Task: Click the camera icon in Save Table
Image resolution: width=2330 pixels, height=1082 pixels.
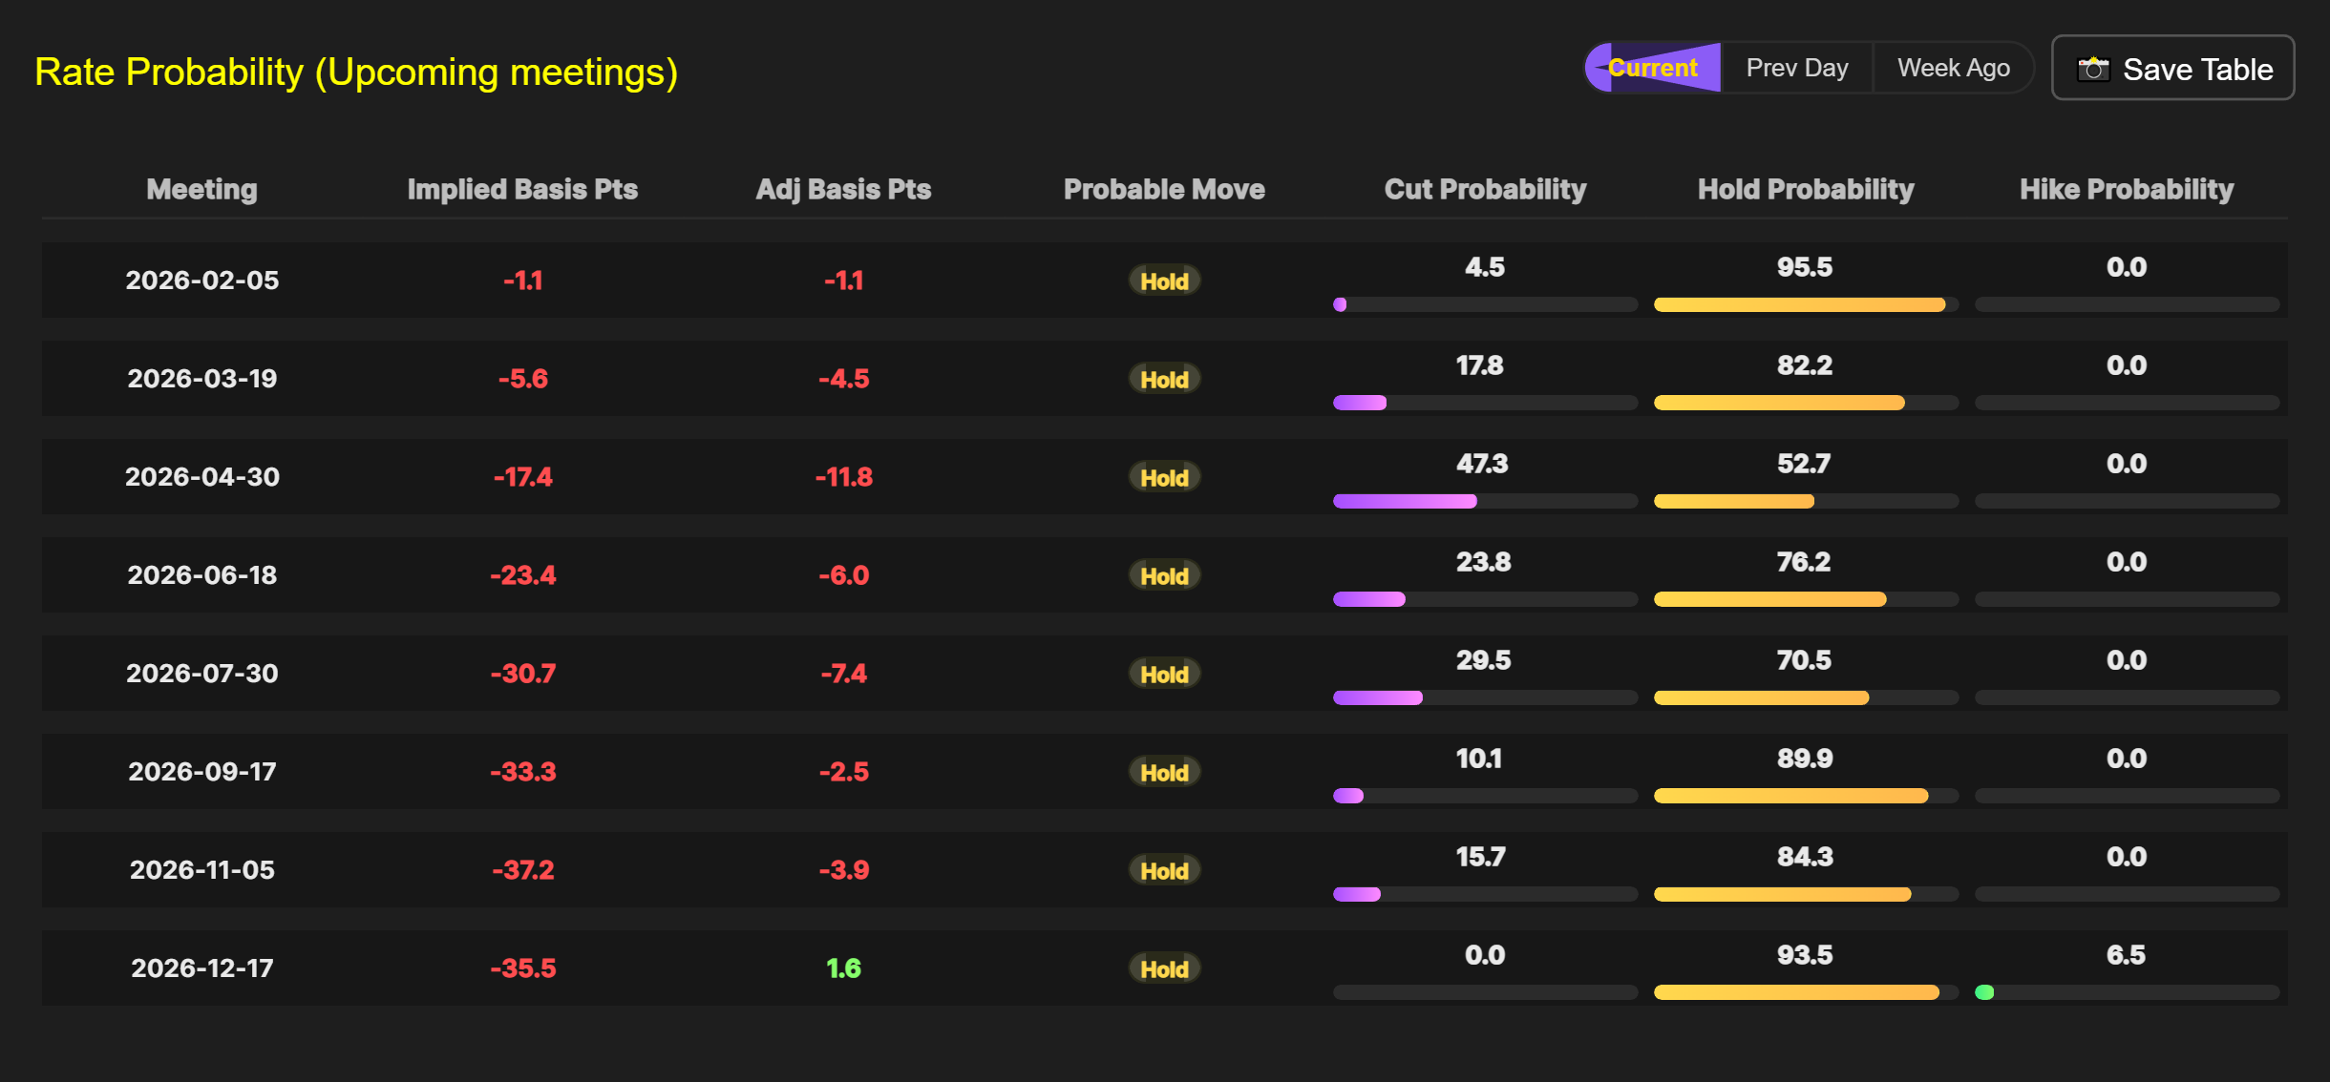Action: tap(2093, 69)
